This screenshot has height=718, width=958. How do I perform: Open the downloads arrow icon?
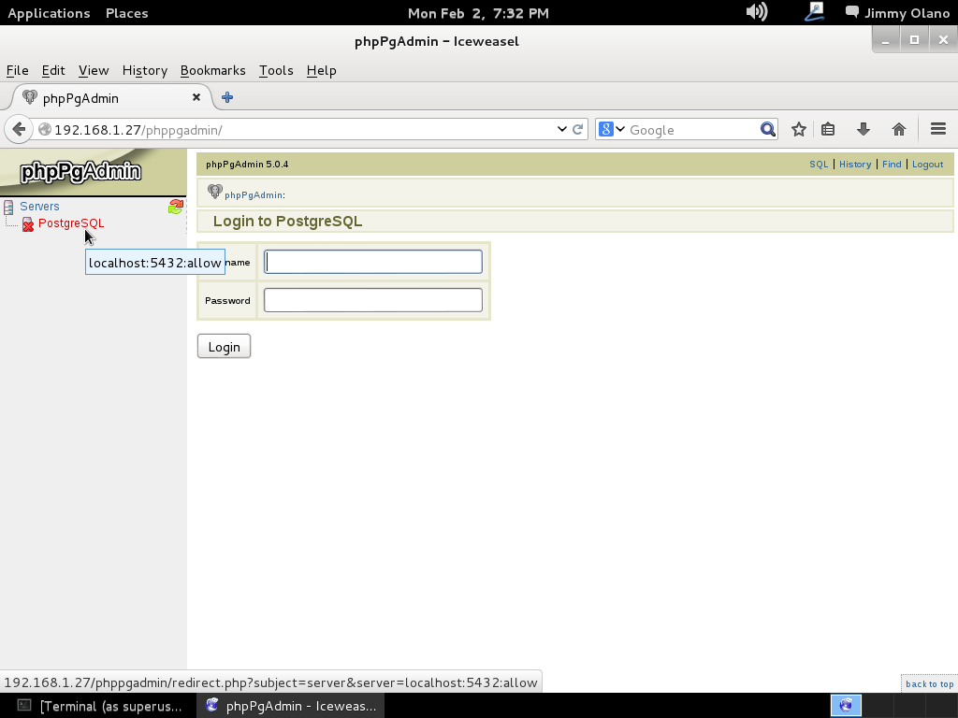pyautogui.click(x=863, y=130)
